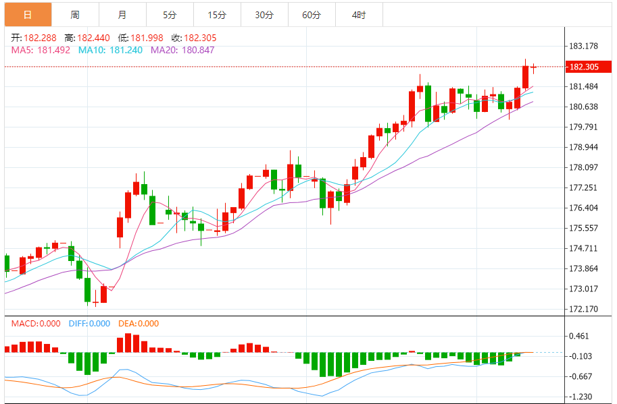Click the 高 high price value

(x=89, y=38)
